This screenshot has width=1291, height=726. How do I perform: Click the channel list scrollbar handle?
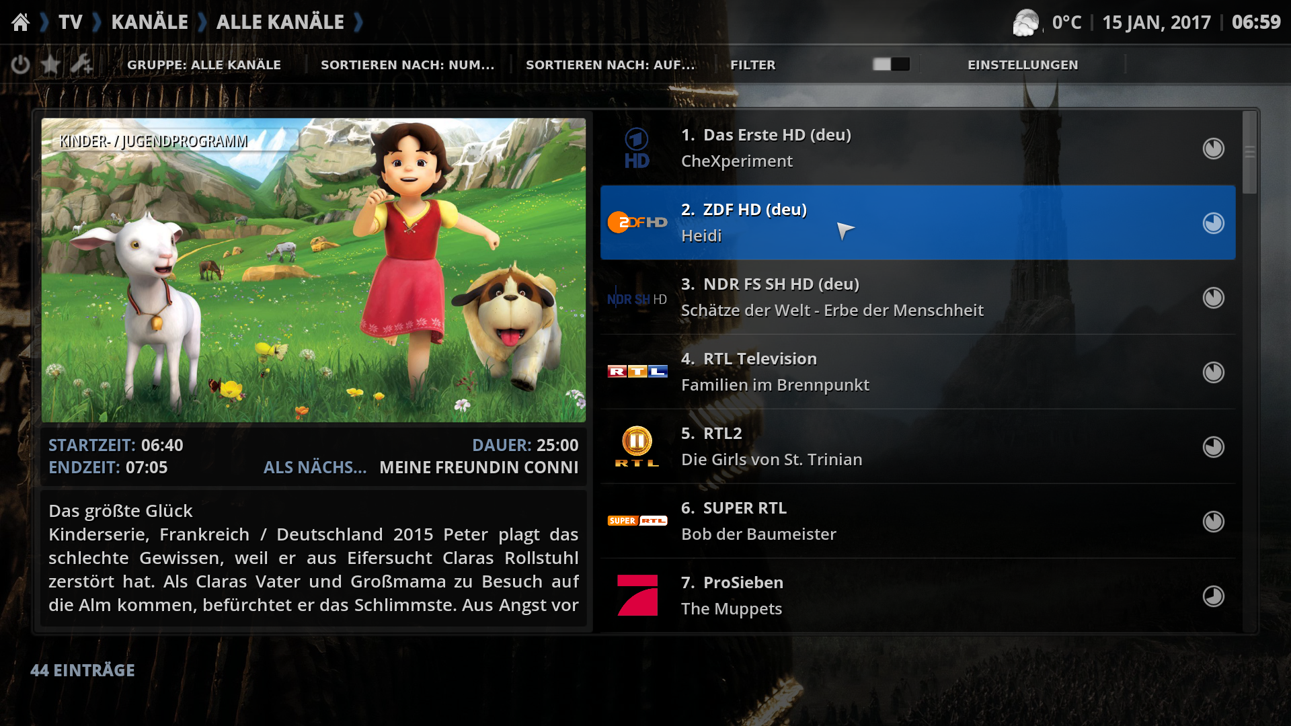1250,152
